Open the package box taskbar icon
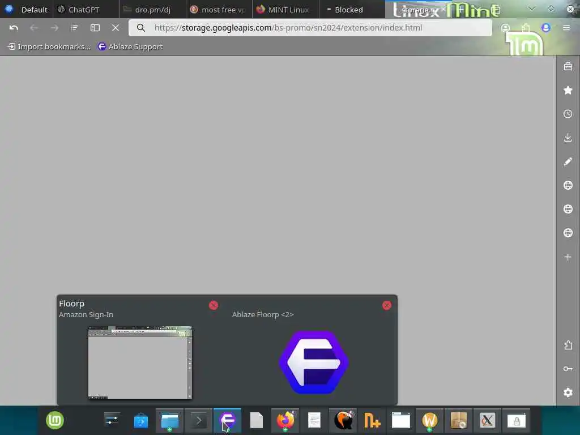580x435 pixels. click(458, 421)
